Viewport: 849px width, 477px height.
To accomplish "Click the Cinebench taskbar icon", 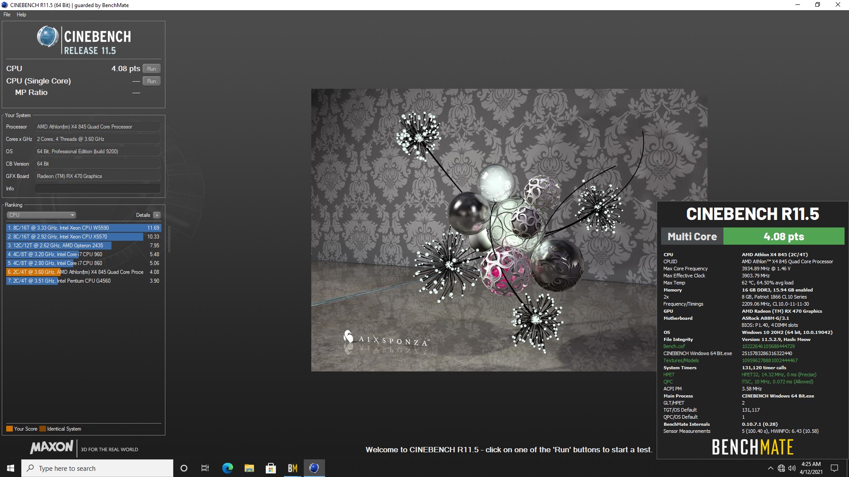I will pos(314,468).
